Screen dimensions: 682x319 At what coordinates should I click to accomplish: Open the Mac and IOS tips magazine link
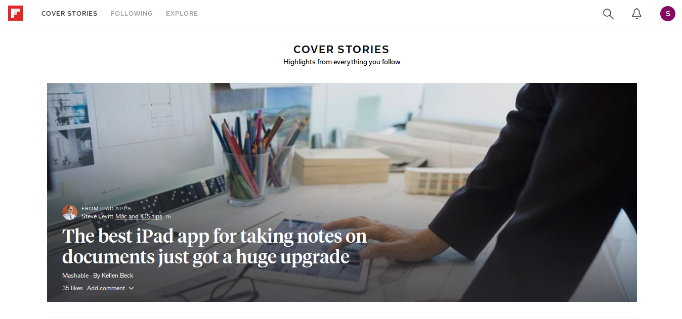click(x=139, y=216)
